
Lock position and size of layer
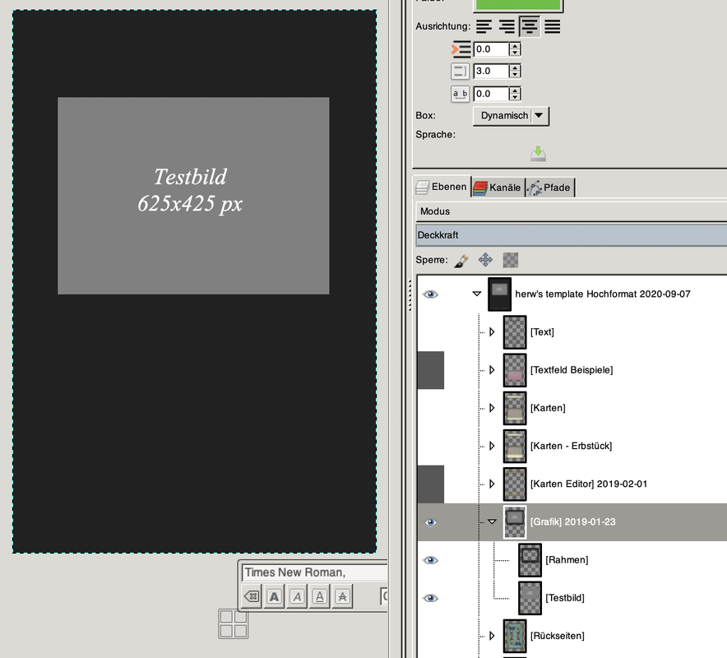coord(485,260)
